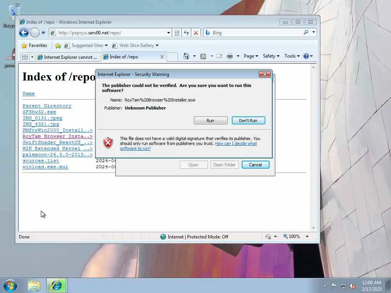Image resolution: width=391 pixels, height=293 pixels.
Task: Click the Internet Explorer taskbar icon
Action: click(57, 285)
